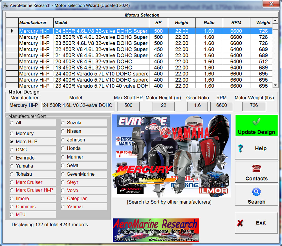Screen dimensions: 282x246
Task: Select the MercCruiser Hi-P radio button
Action: (12, 190)
